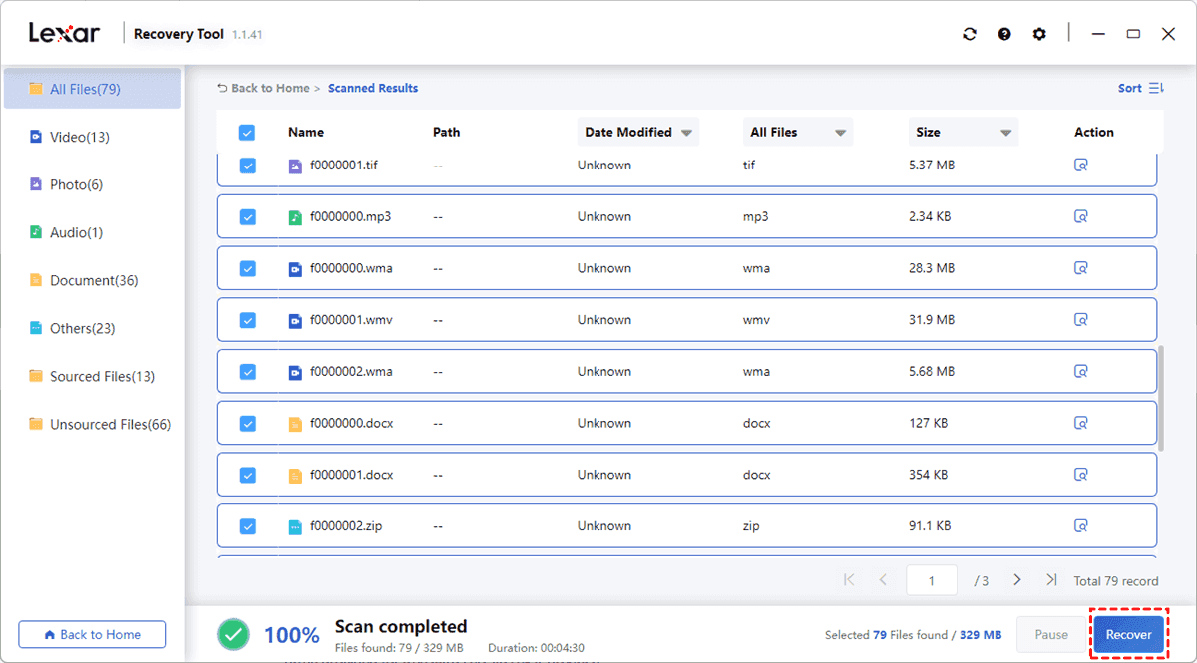Untick the f0000002.wma checkbox
Image resolution: width=1197 pixels, height=663 pixels.
click(x=248, y=372)
